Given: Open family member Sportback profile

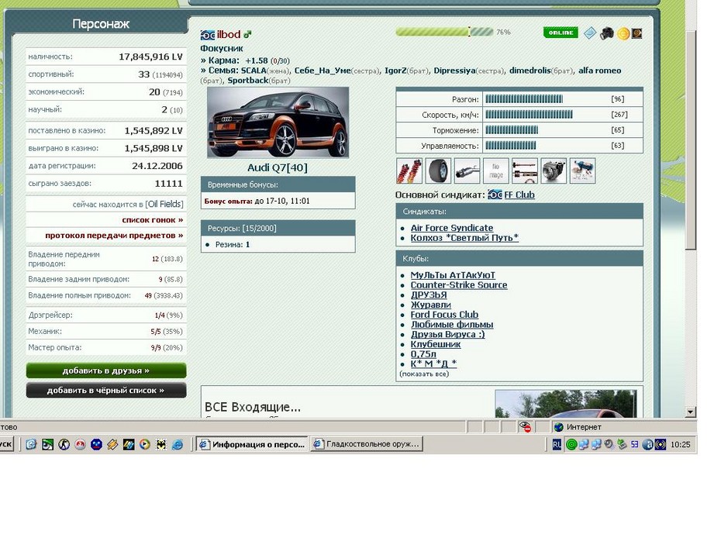Looking at the screenshot, I should (248, 81).
